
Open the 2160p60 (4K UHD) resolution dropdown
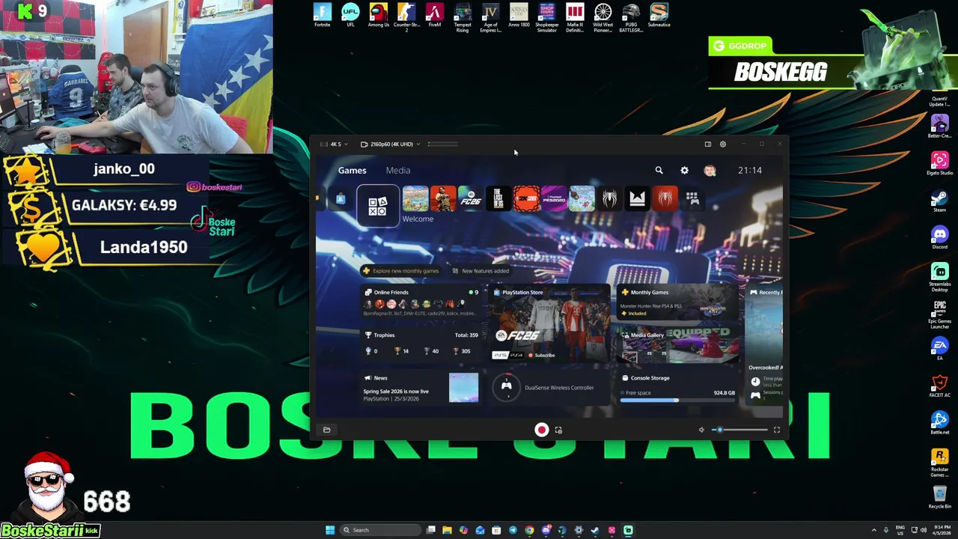click(x=391, y=144)
